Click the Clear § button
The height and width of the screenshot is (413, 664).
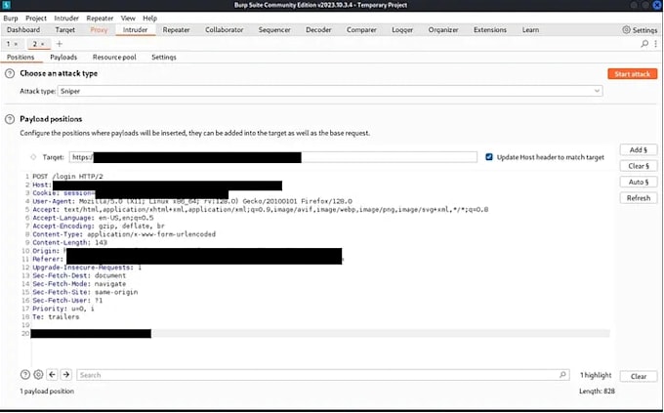[x=639, y=166]
